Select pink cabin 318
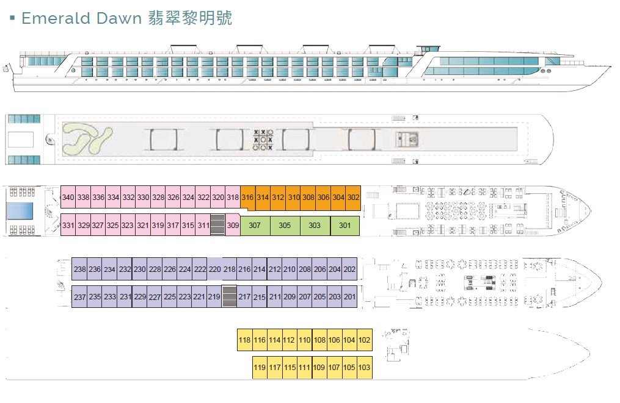 (x=233, y=197)
